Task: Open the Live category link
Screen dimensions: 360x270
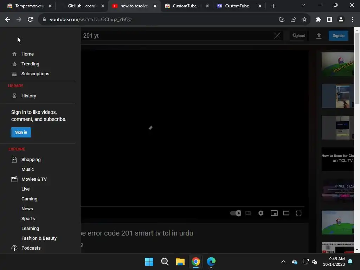Action: tap(25, 189)
